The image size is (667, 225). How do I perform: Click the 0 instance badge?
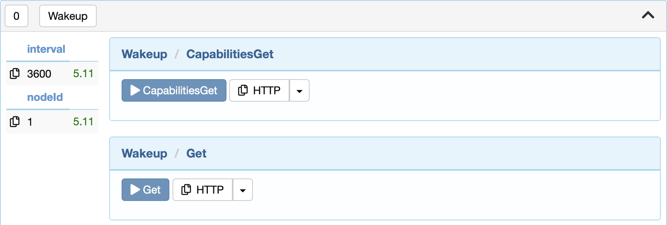point(16,16)
